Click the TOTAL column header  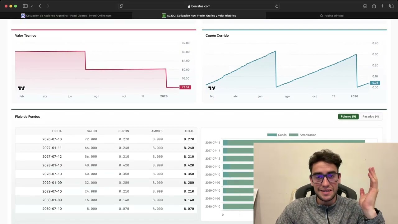point(189,131)
